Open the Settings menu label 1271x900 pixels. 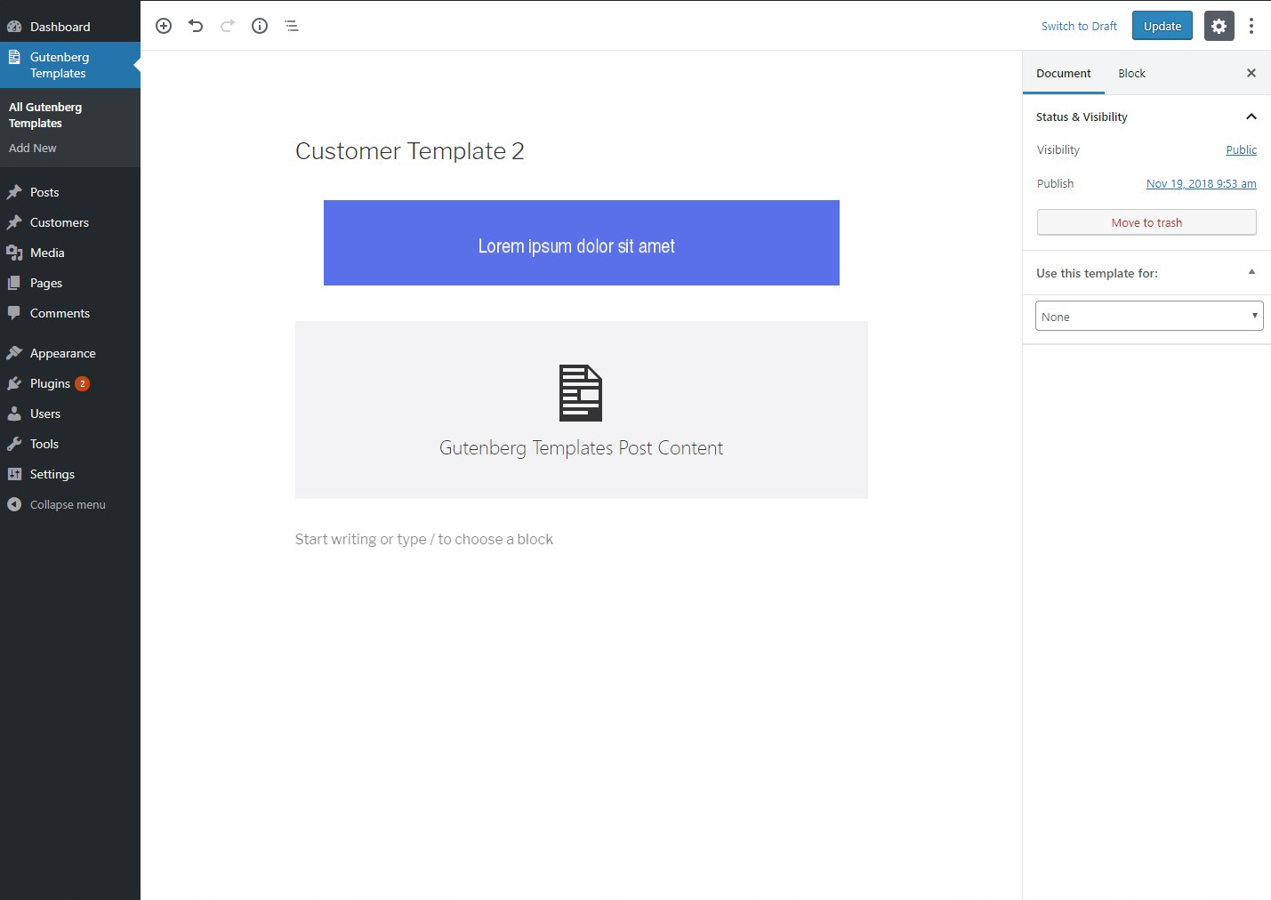tap(52, 474)
